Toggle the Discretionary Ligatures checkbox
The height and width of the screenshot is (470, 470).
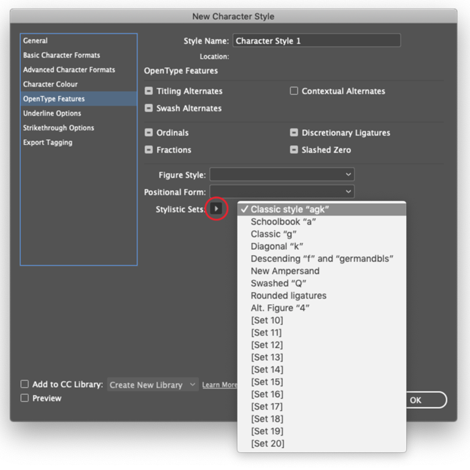coord(294,133)
